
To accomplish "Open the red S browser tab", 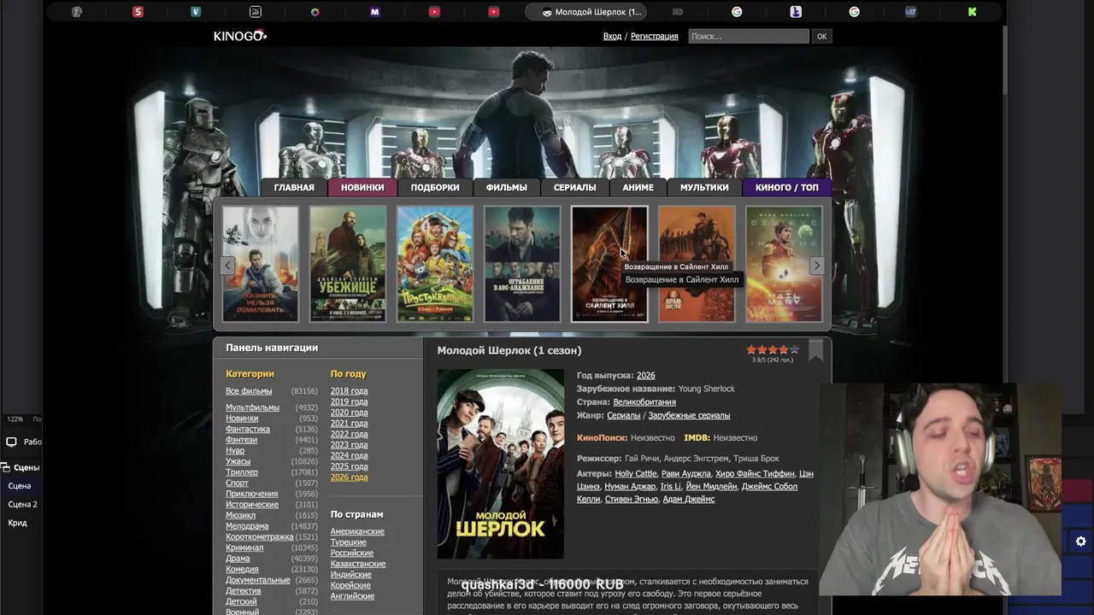I will pyautogui.click(x=138, y=12).
